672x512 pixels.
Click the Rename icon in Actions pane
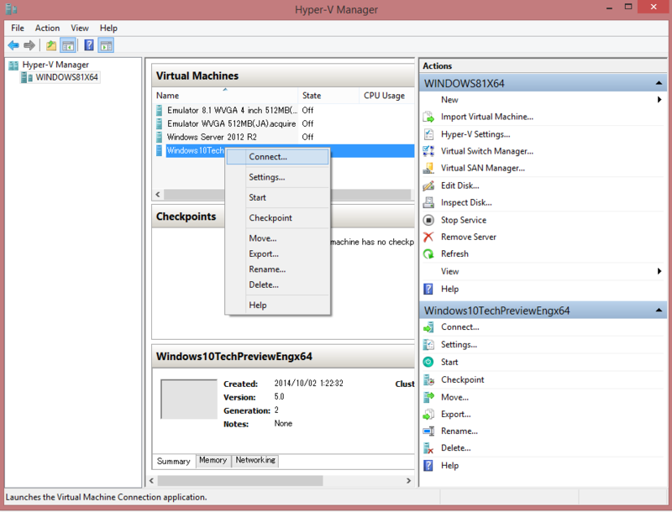(x=428, y=431)
